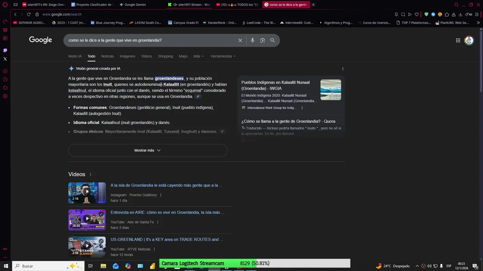Open Quora link about gente de Groenlandia
Screen dimensions: 483x271
point(288,121)
